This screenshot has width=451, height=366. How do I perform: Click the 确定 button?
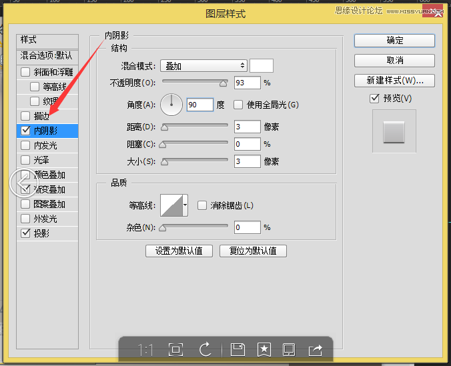395,41
